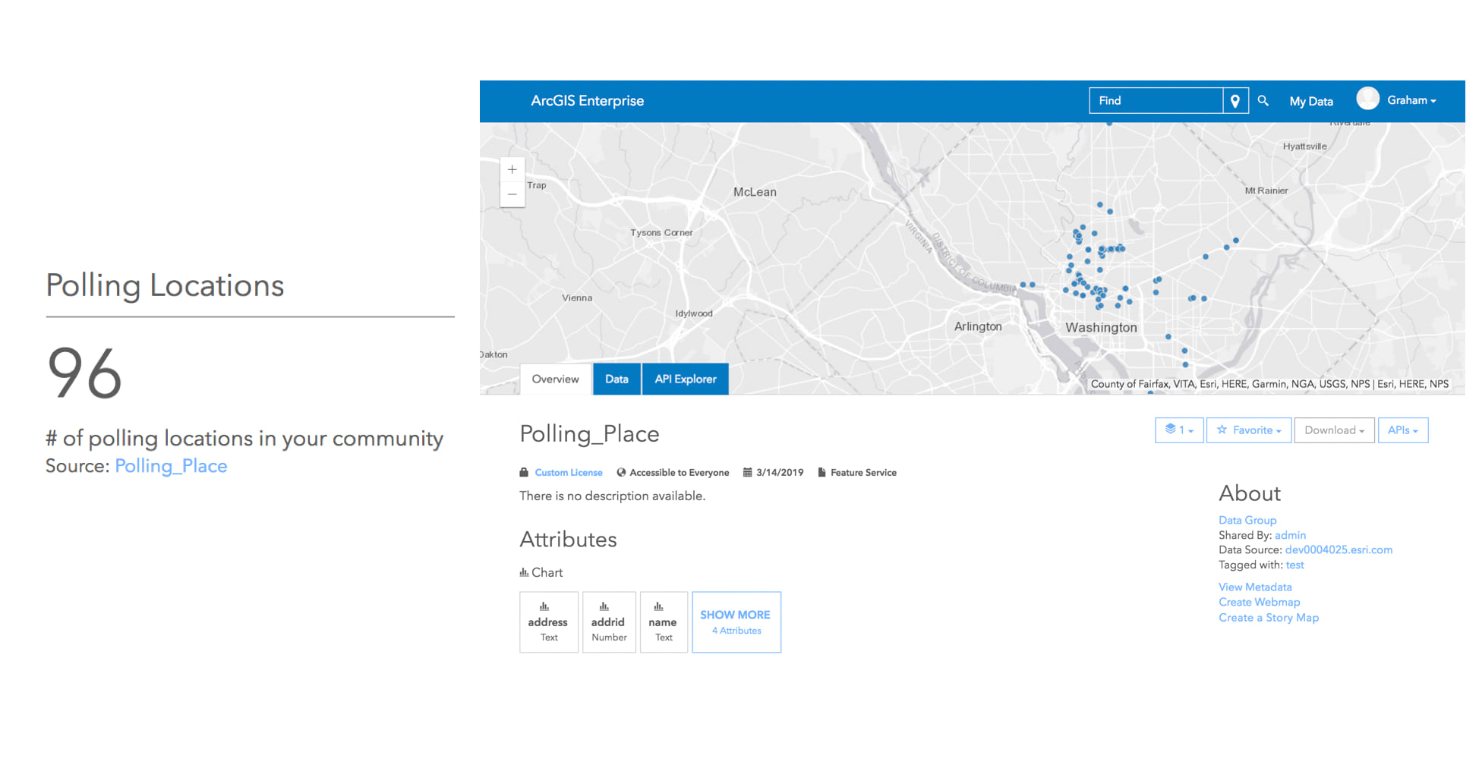This screenshot has height=765, width=1479.
Task: Click the magnifier search icon in header
Action: pyautogui.click(x=1263, y=100)
